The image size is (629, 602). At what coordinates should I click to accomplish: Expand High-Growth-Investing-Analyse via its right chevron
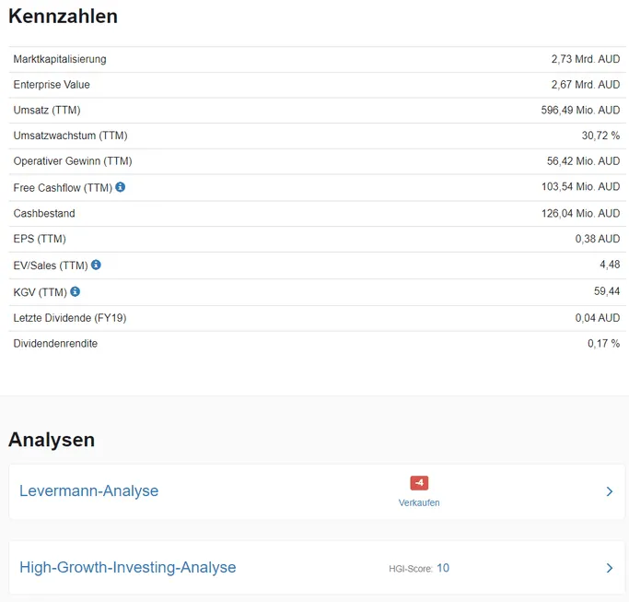610,568
